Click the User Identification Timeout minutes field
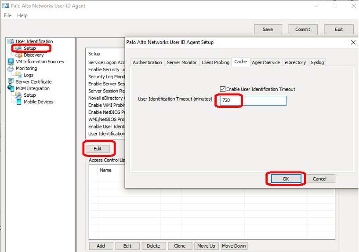 tap(253, 101)
